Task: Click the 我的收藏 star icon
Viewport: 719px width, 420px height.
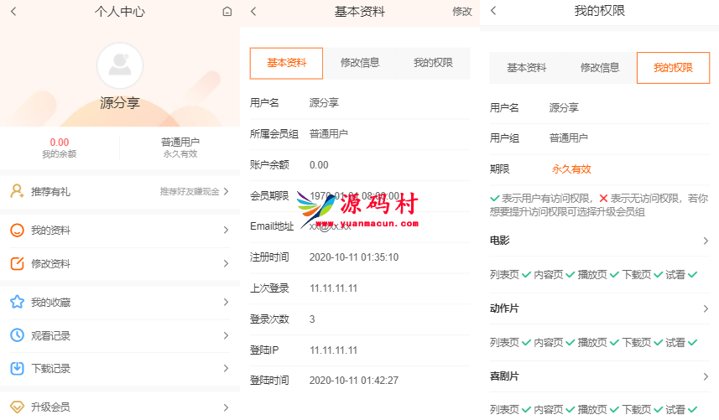Action: point(17,303)
